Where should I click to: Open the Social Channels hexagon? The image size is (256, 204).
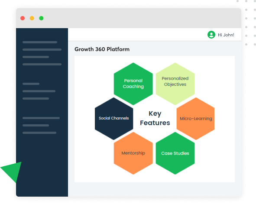(x=114, y=119)
